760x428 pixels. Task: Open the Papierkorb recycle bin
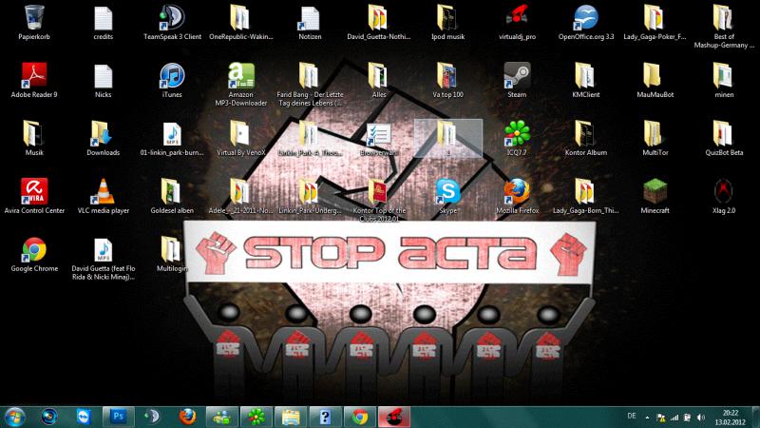[x=34, y=18]
